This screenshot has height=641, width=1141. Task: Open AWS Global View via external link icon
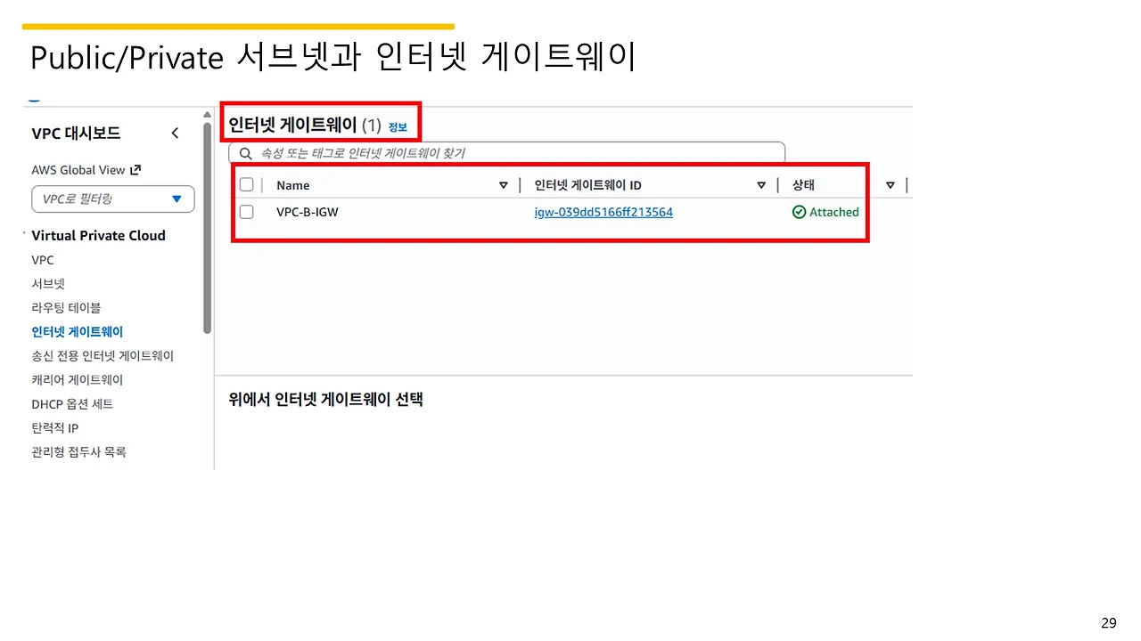[138, 169]
